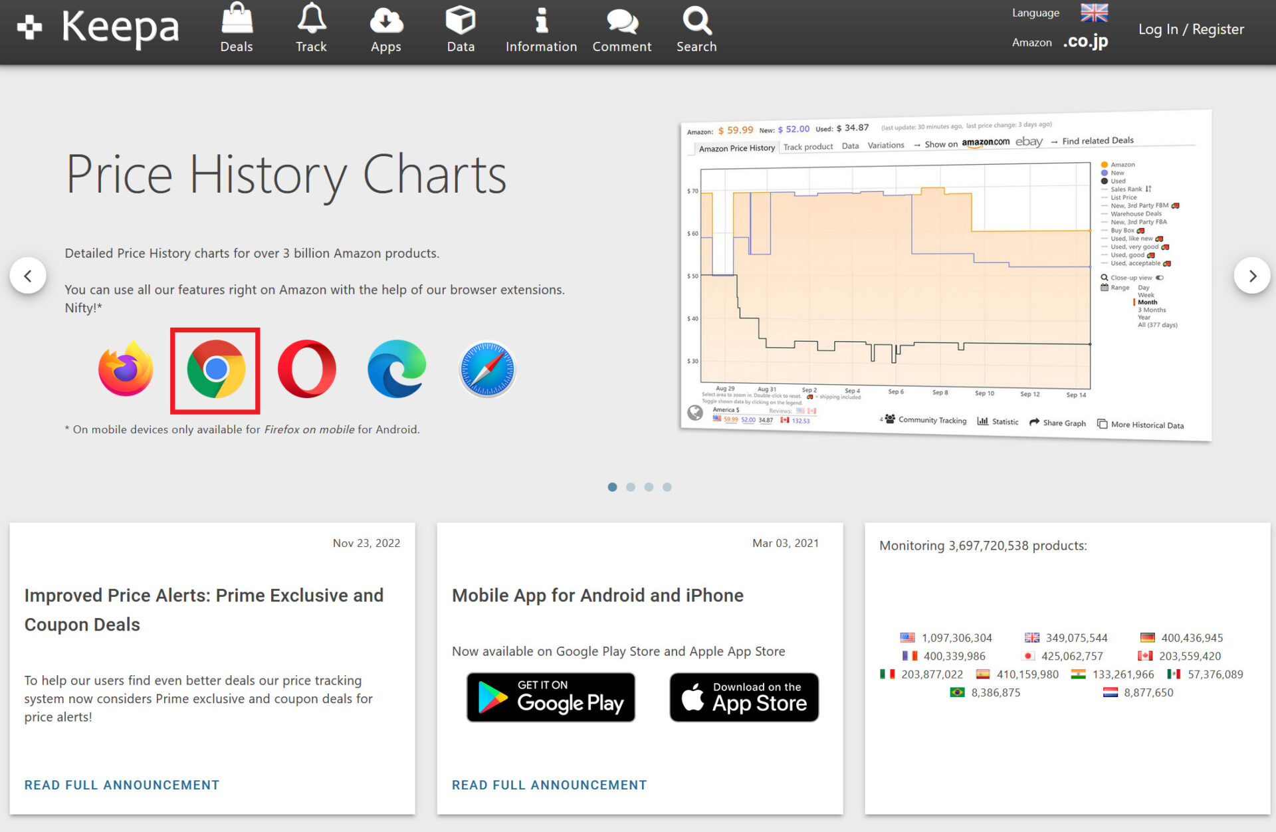Screen dimensions: 1276x832
Task: Click French flag count 400,339,986
Action: point(944,656)
